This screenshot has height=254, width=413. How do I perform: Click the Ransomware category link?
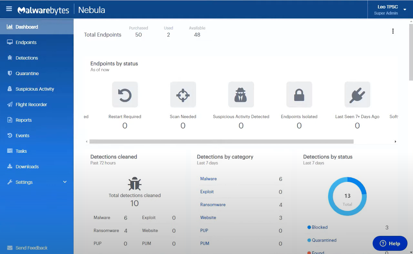(213, 204)
